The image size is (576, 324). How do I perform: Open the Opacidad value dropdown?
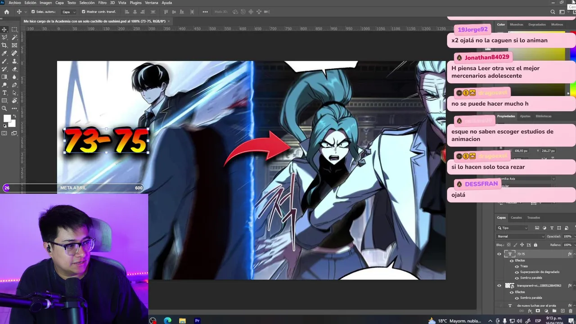pos(575,236)
